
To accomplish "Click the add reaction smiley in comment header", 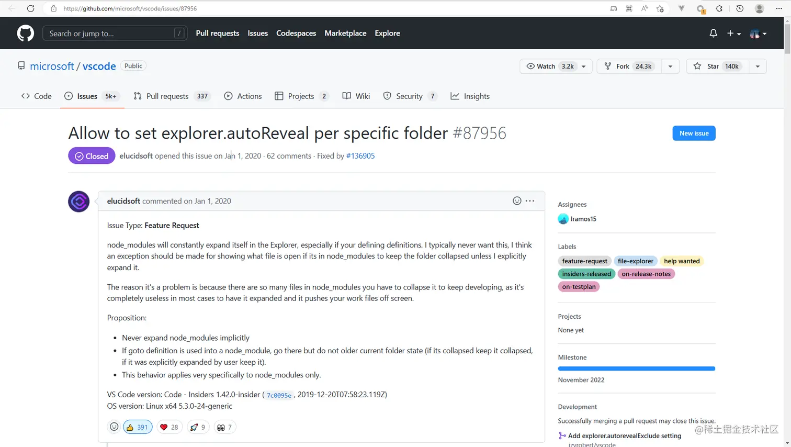I will point(517,201).
